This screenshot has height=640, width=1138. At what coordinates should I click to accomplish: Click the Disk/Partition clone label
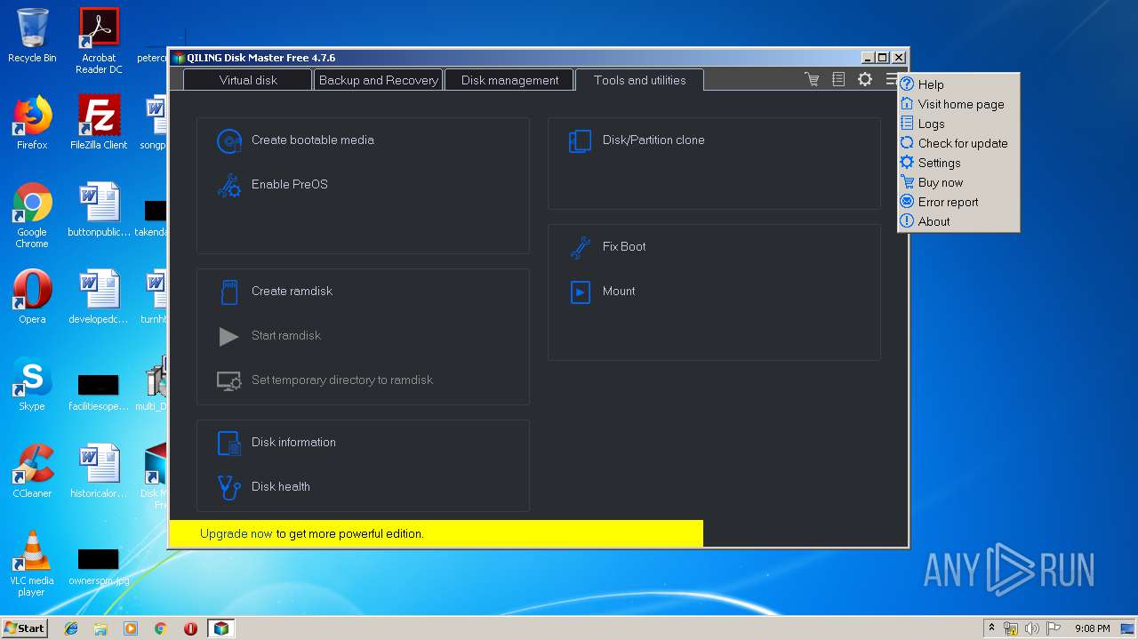(653, 140)
